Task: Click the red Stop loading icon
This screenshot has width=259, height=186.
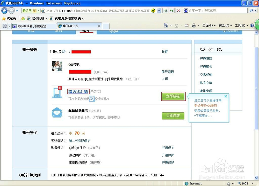Action: [x=178, y=11]
